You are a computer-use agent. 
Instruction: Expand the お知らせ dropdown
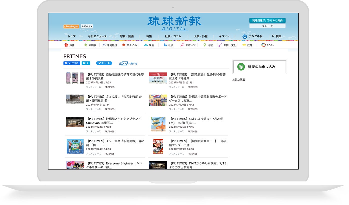(x=87, y=26)
